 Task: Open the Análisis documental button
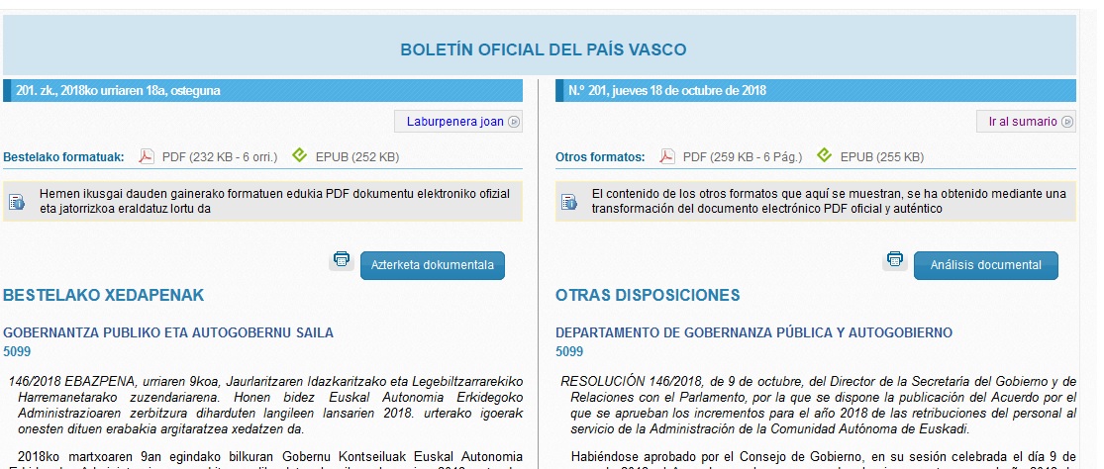pyautogui.click(x=984, y=265)
